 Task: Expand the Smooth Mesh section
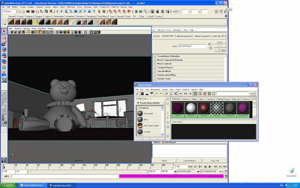pos(154,71)
